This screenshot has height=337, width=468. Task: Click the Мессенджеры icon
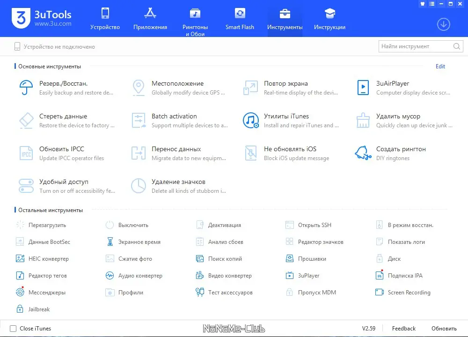coord(20,292)
